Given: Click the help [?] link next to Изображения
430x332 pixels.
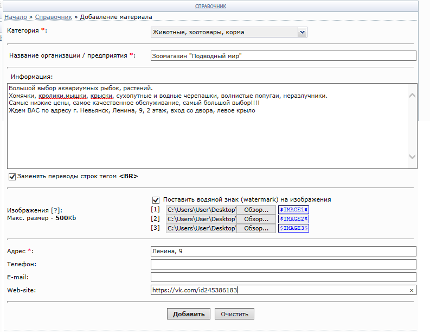Looking at the screenshot, I should [x=55, y=210].
